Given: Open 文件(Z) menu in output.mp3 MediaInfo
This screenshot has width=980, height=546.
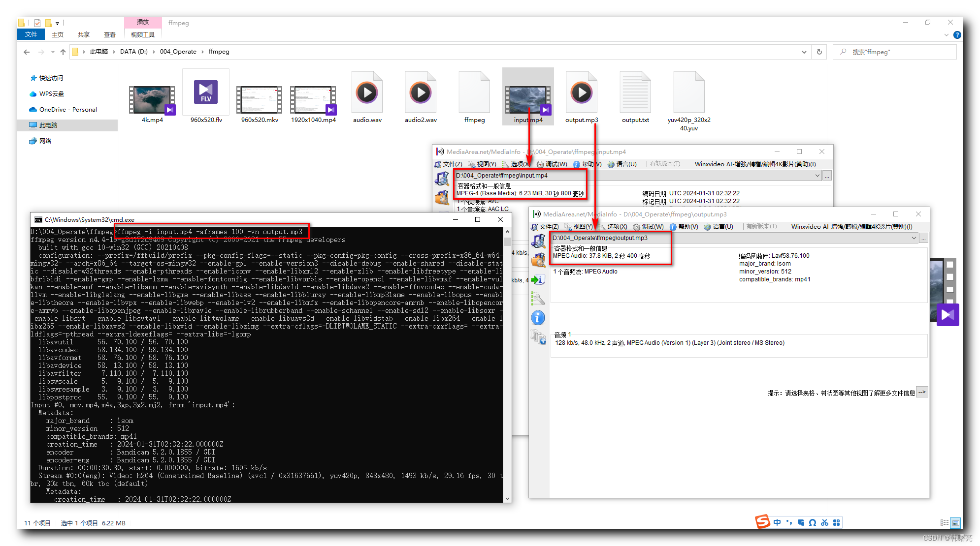Looking at the screenshot, I should (x=545, y=227).
